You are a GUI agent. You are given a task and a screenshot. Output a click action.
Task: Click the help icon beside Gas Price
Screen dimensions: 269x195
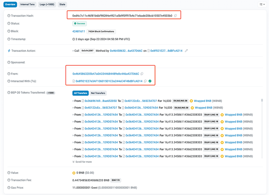tap(9, 187)
